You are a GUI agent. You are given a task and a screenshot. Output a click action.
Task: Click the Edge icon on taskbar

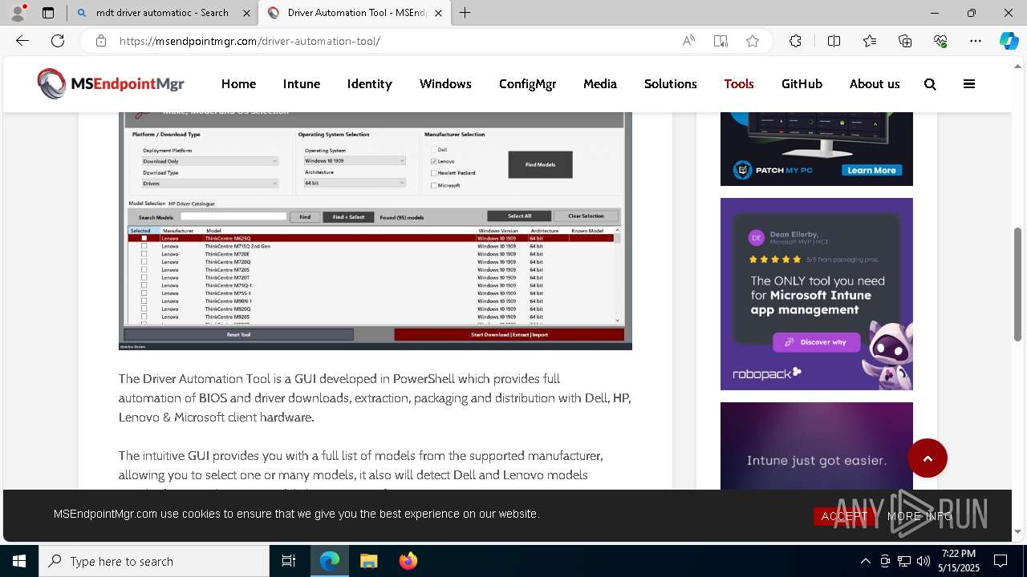(330, 561)
